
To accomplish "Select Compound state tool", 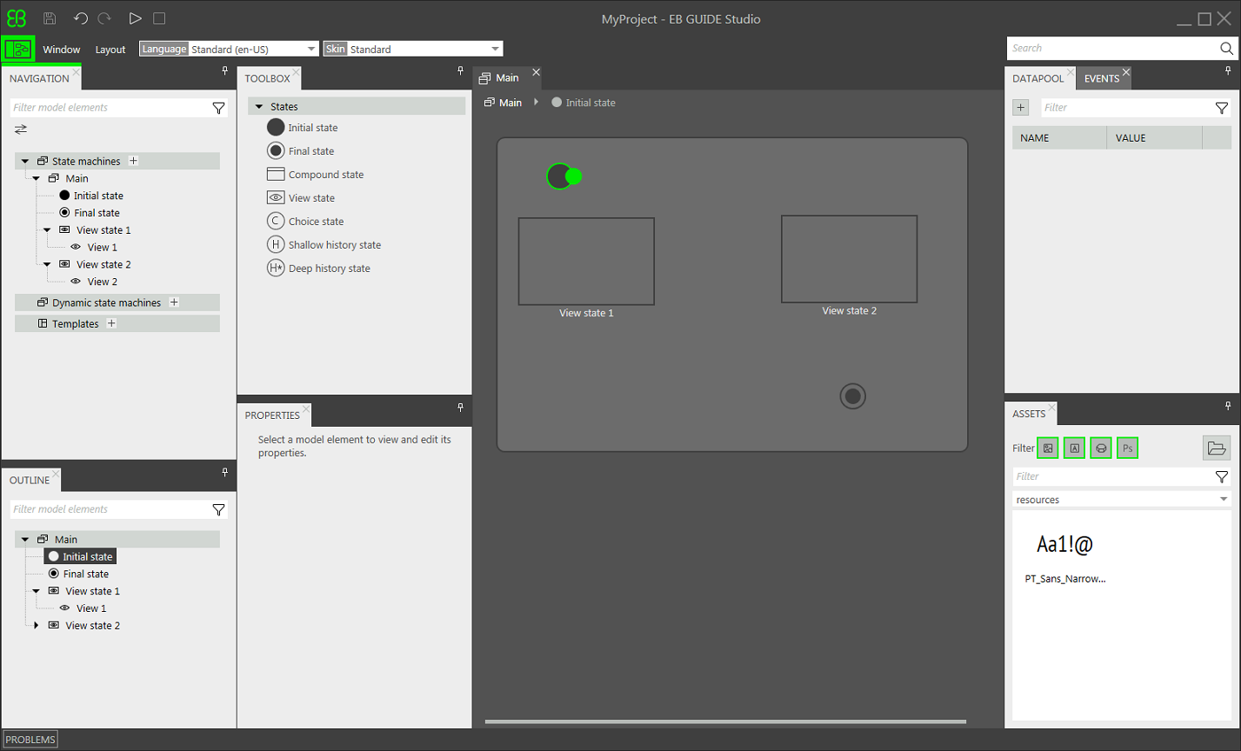I will (315, 175).
